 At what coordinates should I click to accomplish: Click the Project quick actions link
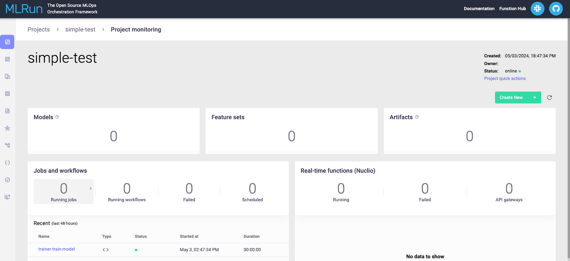point(504,78)
